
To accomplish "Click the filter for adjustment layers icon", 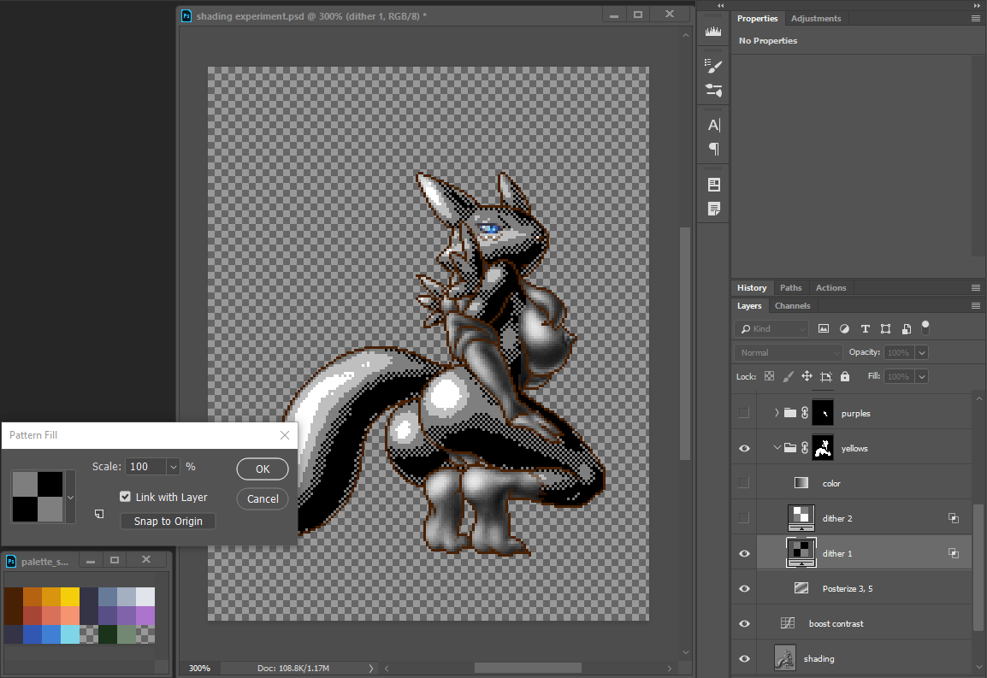I will (844, 328).
